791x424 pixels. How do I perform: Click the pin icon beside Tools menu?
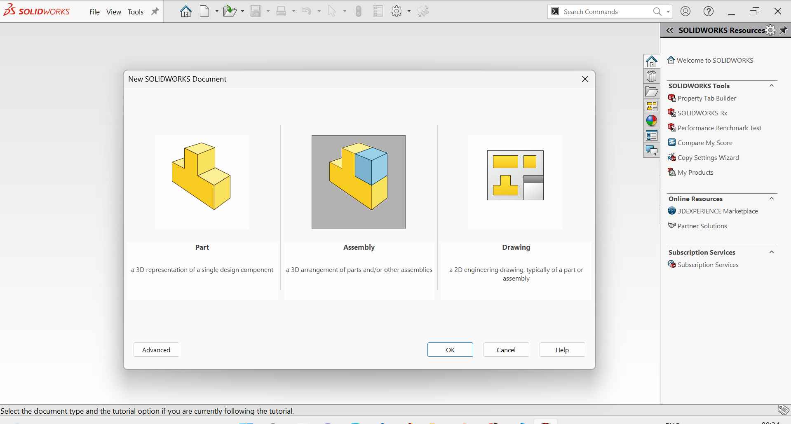pos(155,12)
